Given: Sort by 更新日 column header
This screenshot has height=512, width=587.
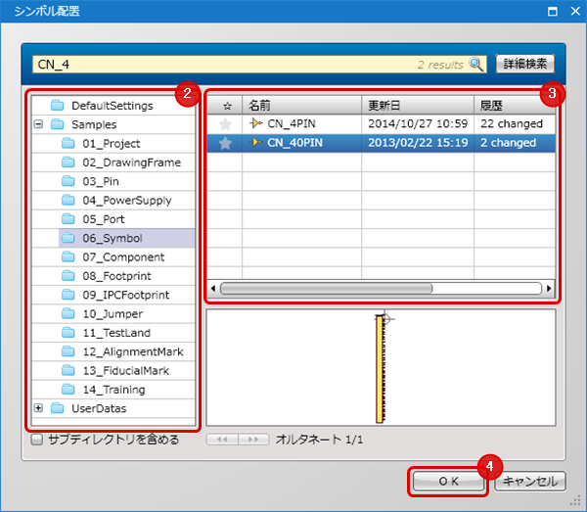Looking at the screenshot, I should click(418, 106).
